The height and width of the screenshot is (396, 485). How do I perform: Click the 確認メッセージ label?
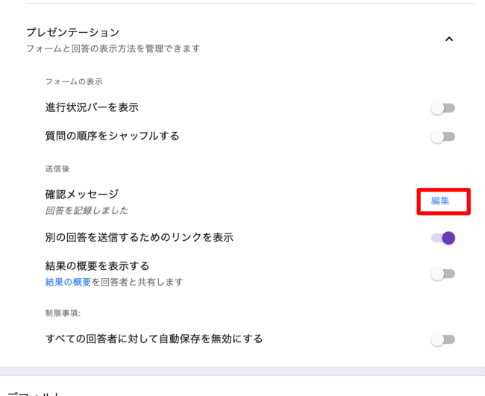[x=82, y=194]
